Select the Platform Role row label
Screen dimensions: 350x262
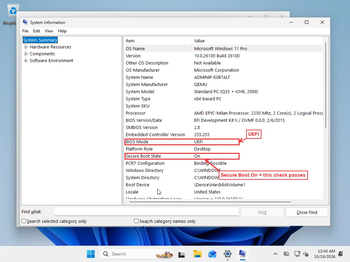pos(139,149)
